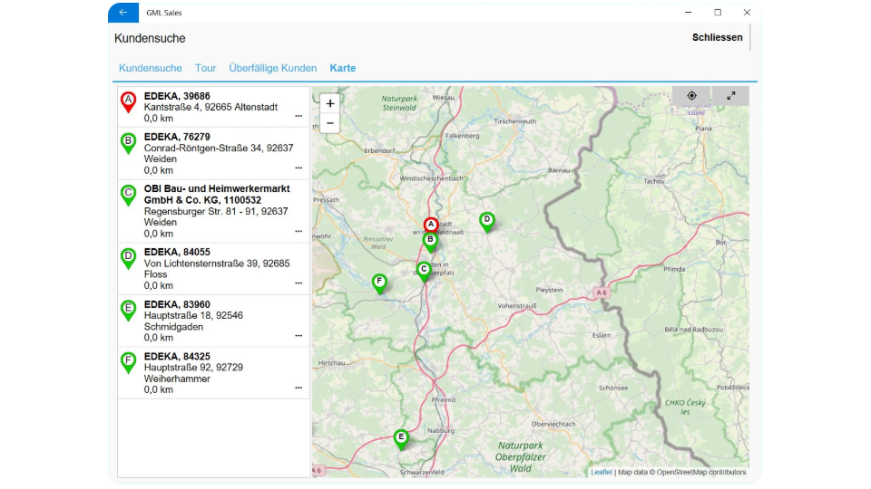The image size is (871, 489).
Task: Click list pin A for EDEKA 39686
Action: tap(128, 102)
